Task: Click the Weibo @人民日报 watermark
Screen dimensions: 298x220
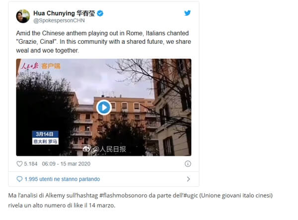Action: coord(104,149)
